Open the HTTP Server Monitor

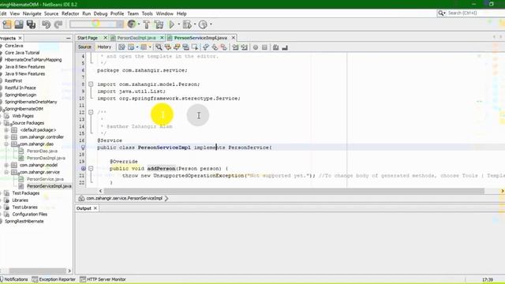(x=103, y=279)
